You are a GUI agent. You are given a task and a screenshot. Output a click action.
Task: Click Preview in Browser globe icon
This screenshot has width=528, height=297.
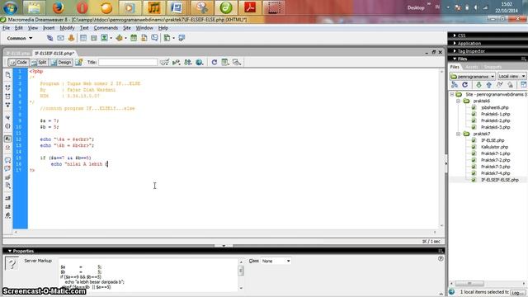[200, 63]
